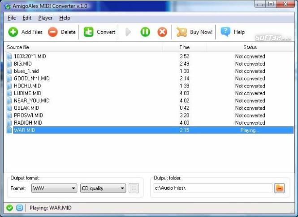298x217 pixels.
Task: Click the file icon beside BIG.MID
Action: click(x=9, y=63)
